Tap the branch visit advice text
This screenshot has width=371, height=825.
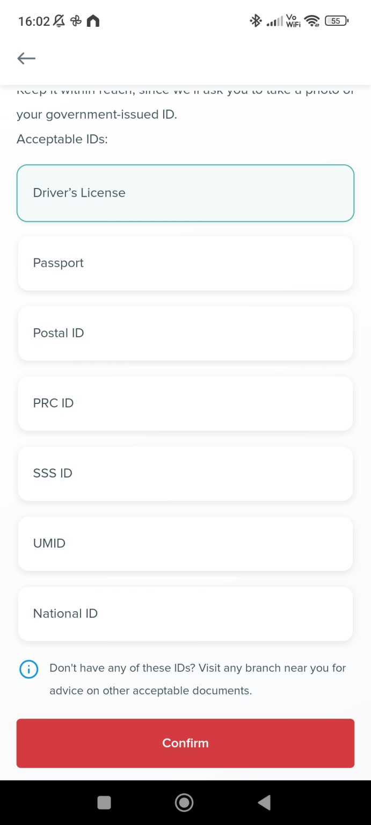[198, 679]
